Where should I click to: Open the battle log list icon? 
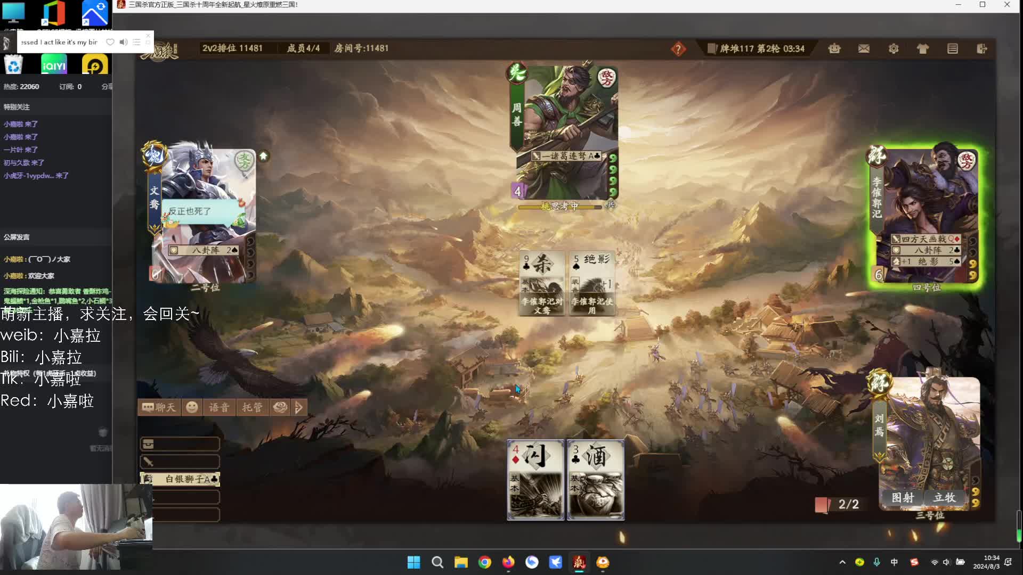pos(953,49)
